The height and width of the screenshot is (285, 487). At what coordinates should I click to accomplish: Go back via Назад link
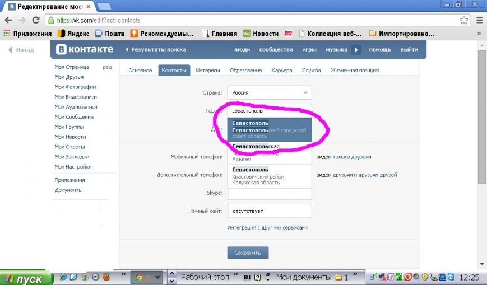coord(21,50)
